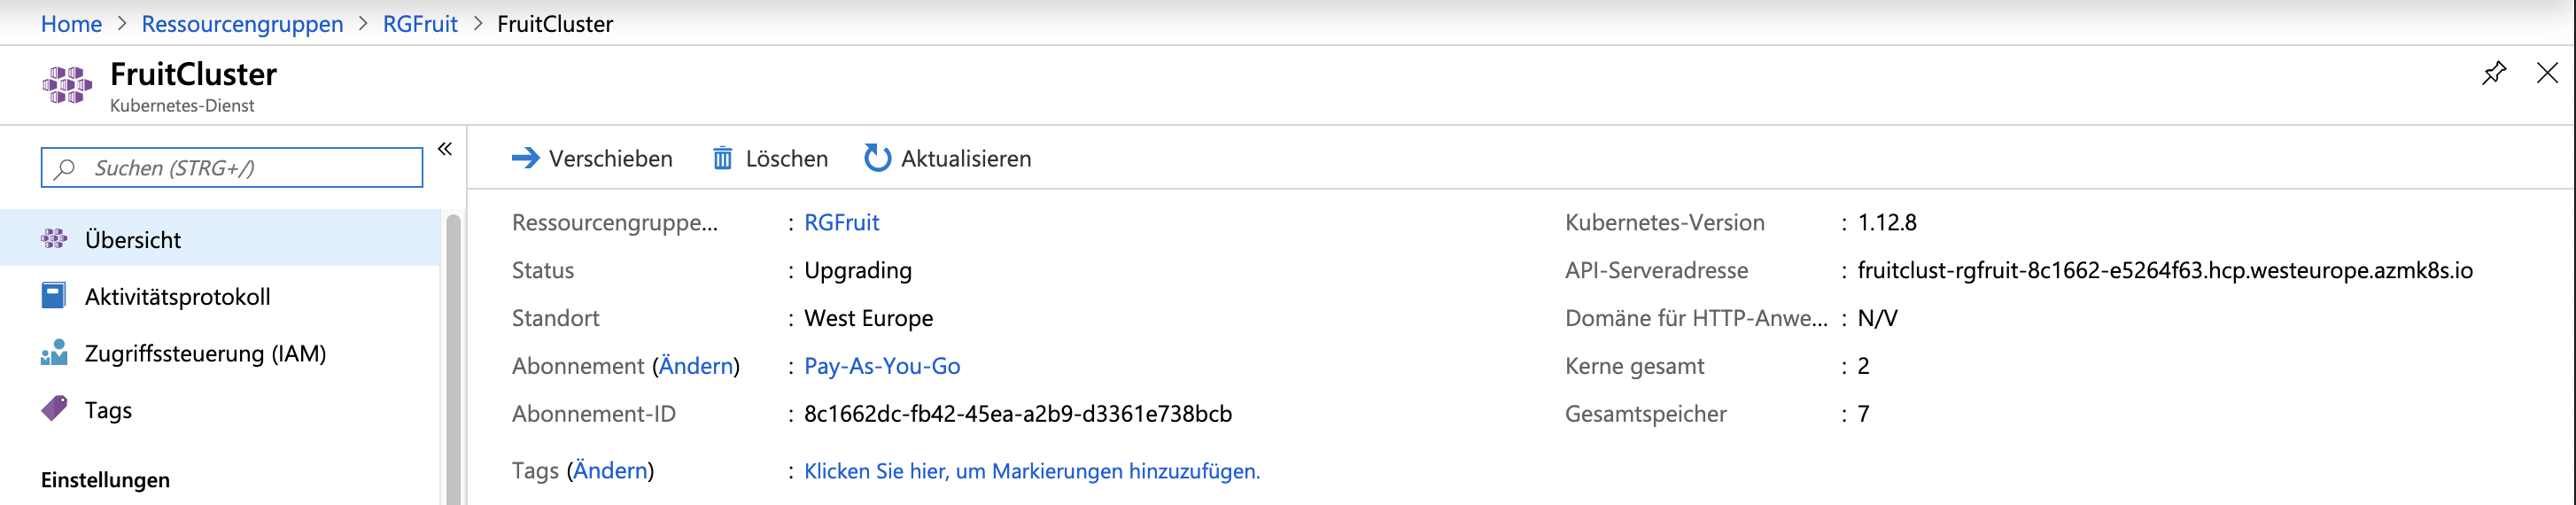Pin FruitCluster blade to dashboard
This screenshot has width=2576, height=505.
tap(2494, 73)
